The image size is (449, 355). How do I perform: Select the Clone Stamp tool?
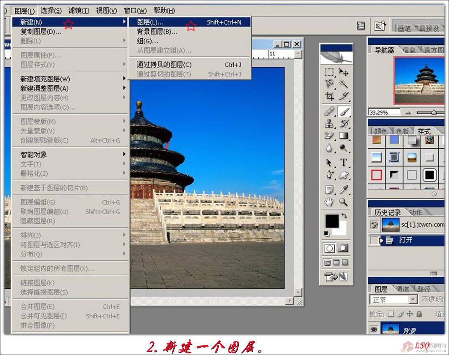pos(329,123)
